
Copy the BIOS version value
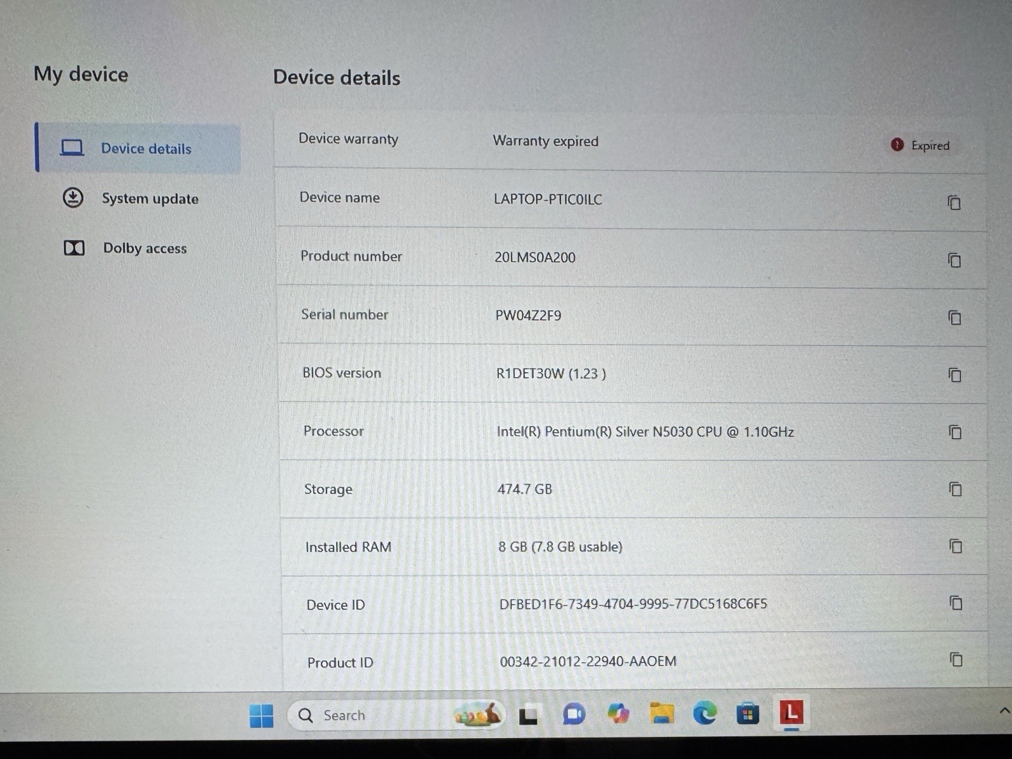pos(955,374)
